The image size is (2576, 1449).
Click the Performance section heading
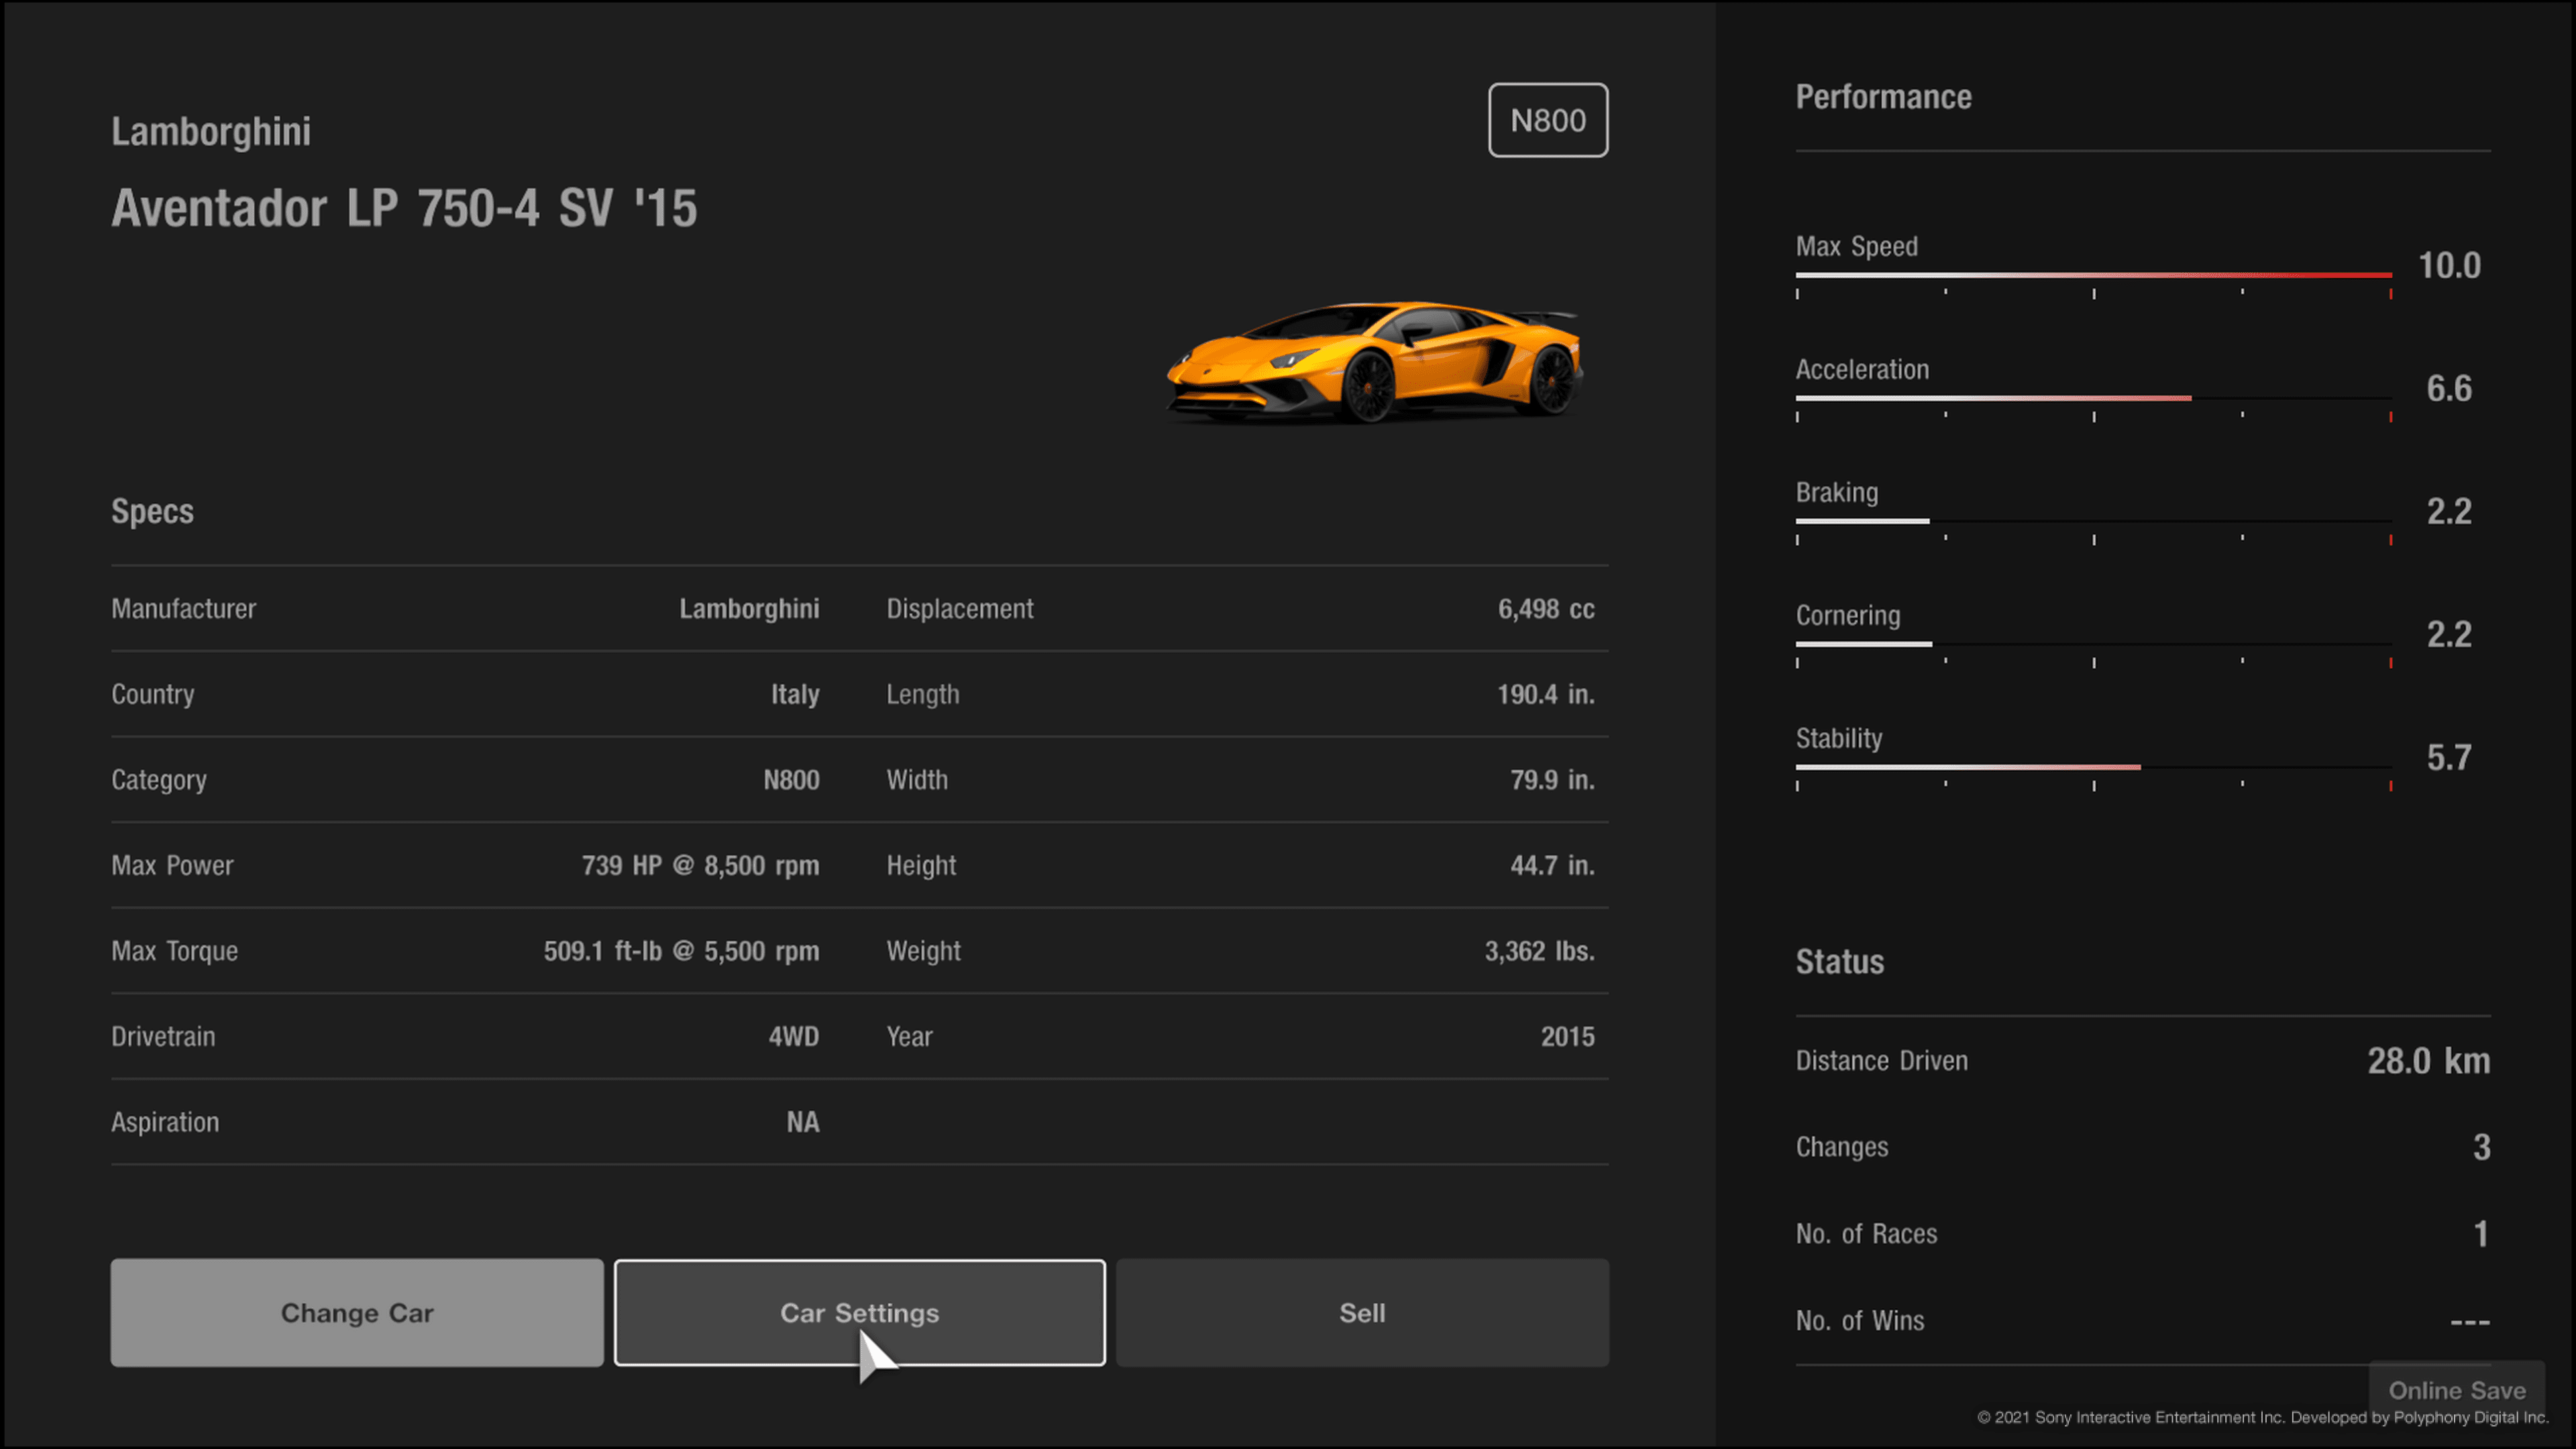tap(1884, 97)
